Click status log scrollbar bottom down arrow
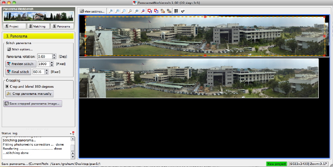The width and height of the screenshot is (333, 167). pyautogui.click(x=73, y=157)
